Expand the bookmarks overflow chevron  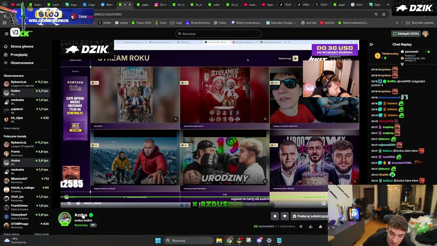click(x=397, y=23)
